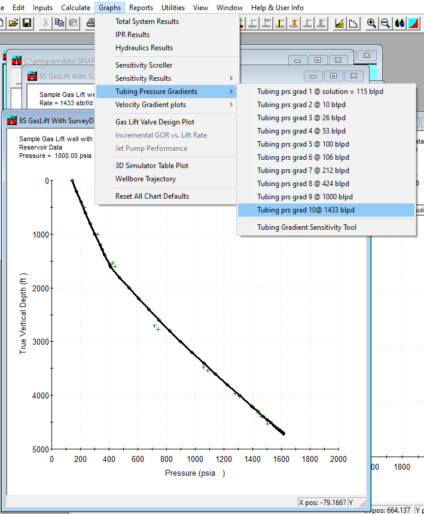Viewport: 424px width, 514px height.
Task: Open the 3D Simulator Table Plot
Action: [167, 166]
